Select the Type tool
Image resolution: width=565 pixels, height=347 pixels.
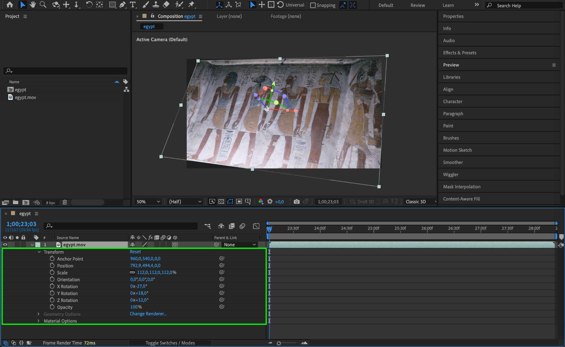click(133, 5)
